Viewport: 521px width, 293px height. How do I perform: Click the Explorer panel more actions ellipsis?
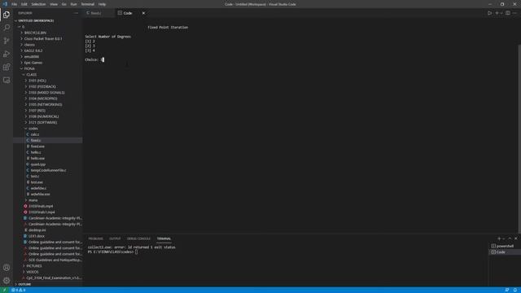pyautogui.click(x=76, y=13)
